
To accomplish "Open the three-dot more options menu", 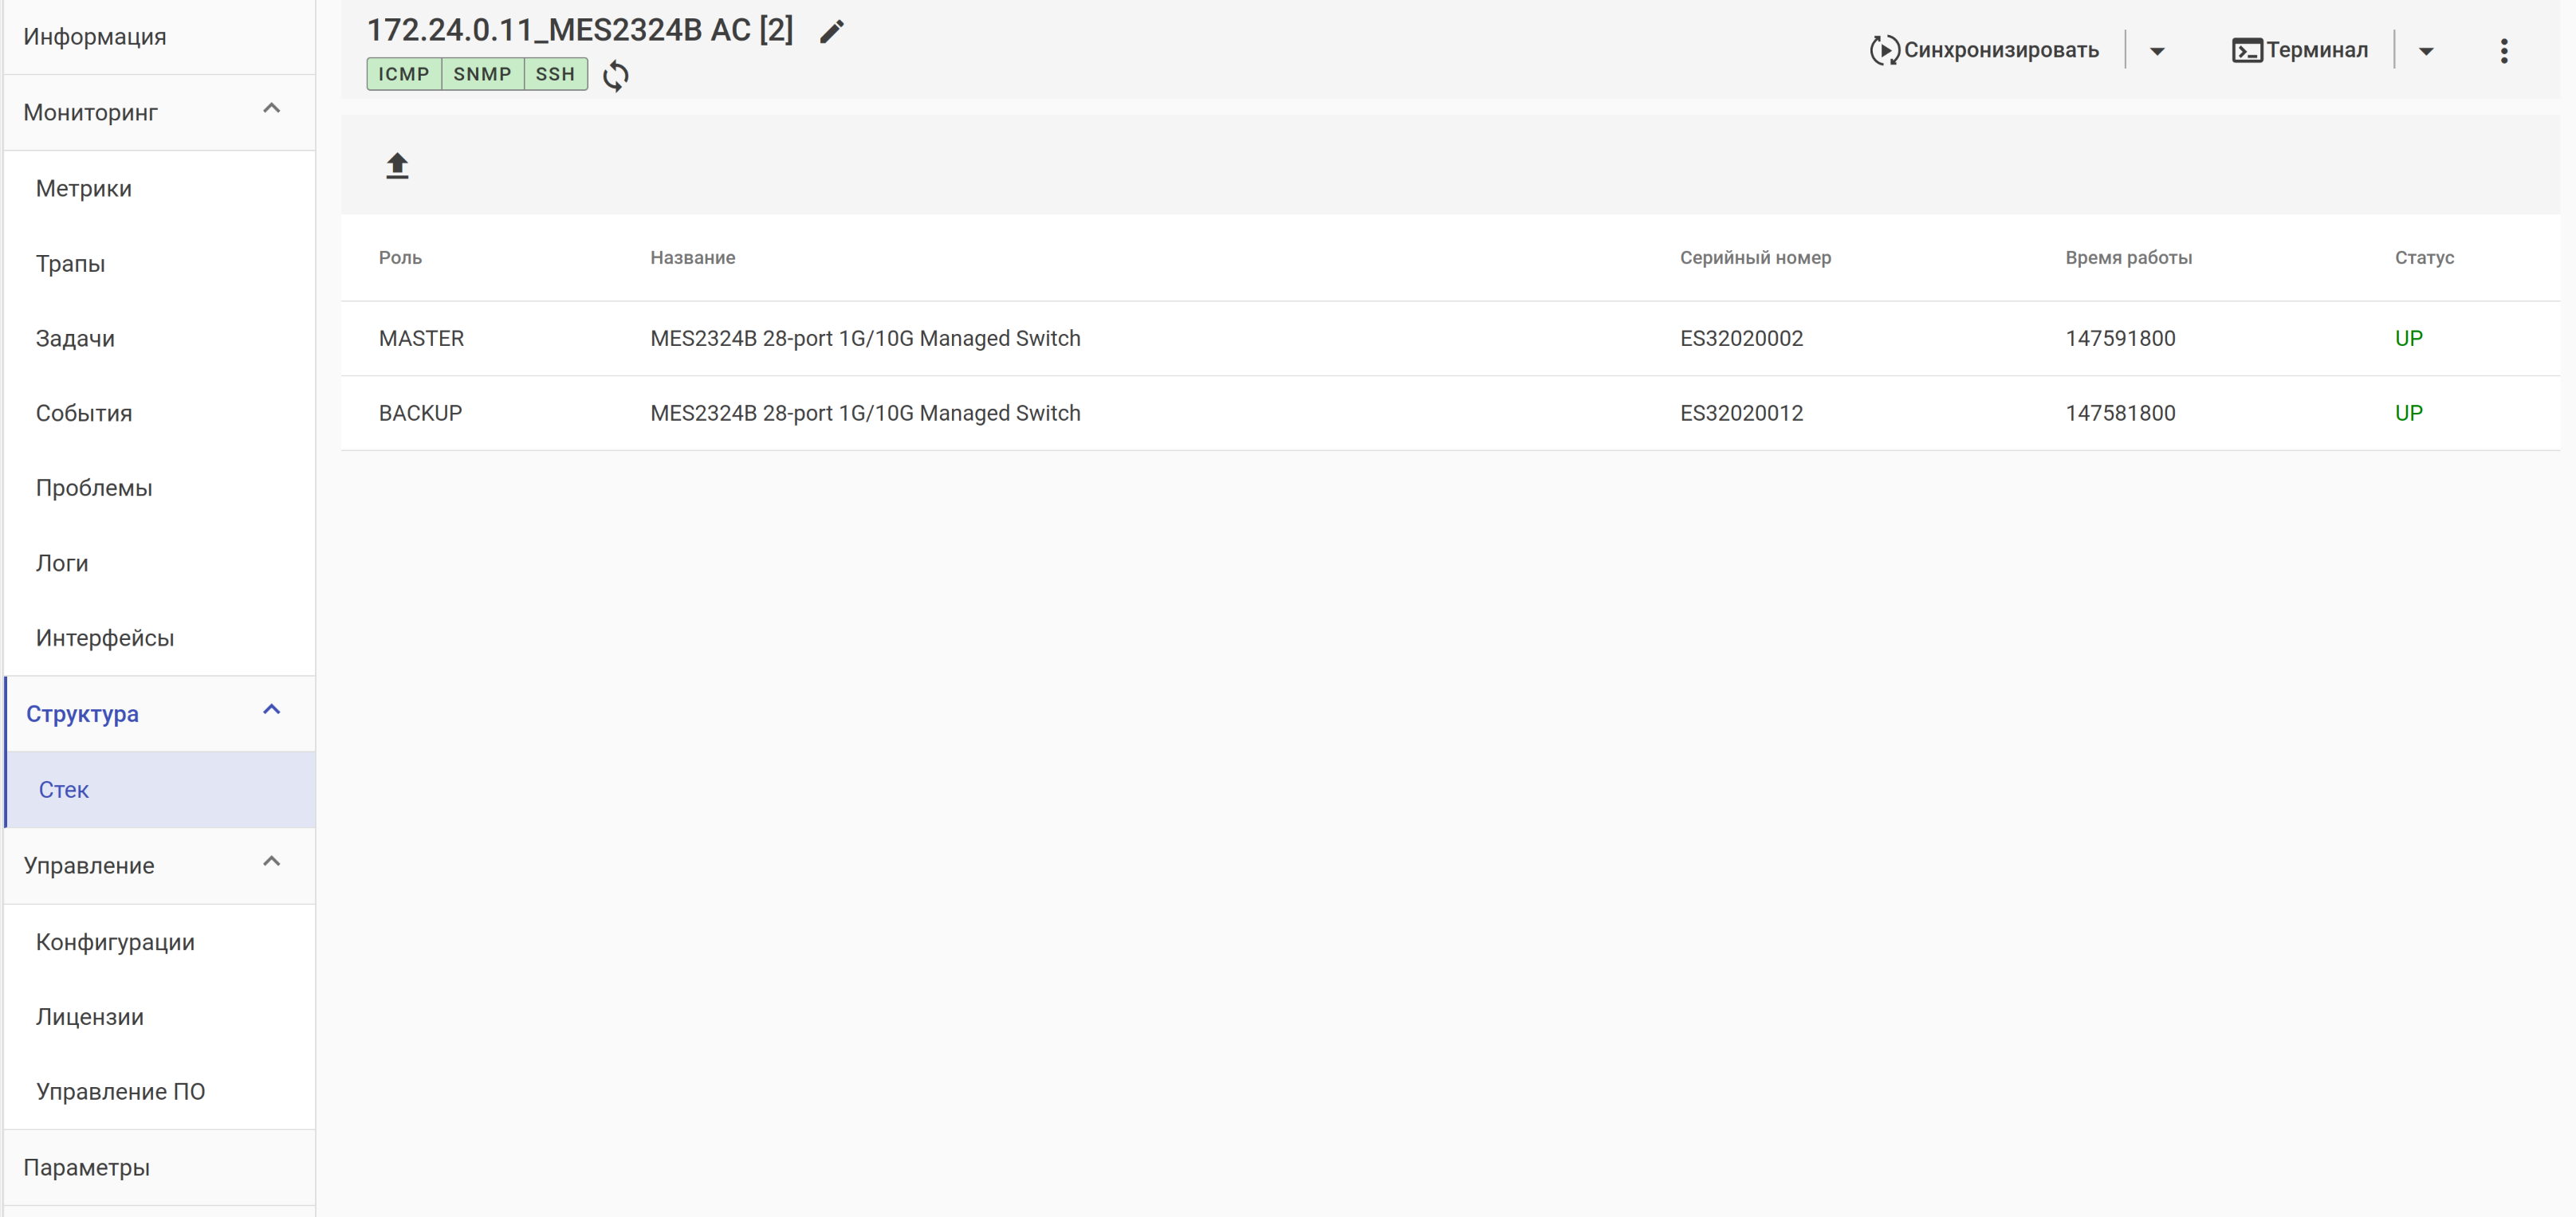I will pyautogui.click(x=2503, y=51).
